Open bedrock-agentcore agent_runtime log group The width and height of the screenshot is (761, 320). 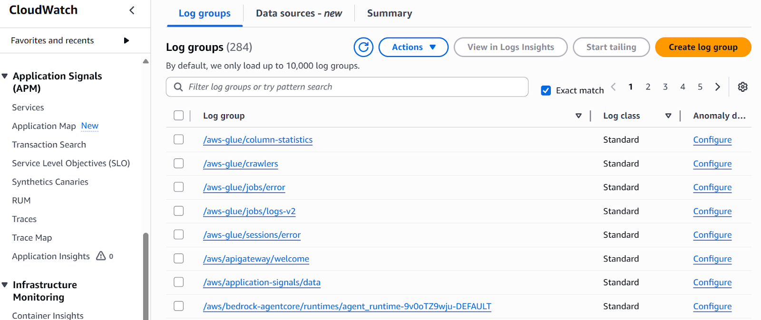pyautogui.click(x=347, y=306)
